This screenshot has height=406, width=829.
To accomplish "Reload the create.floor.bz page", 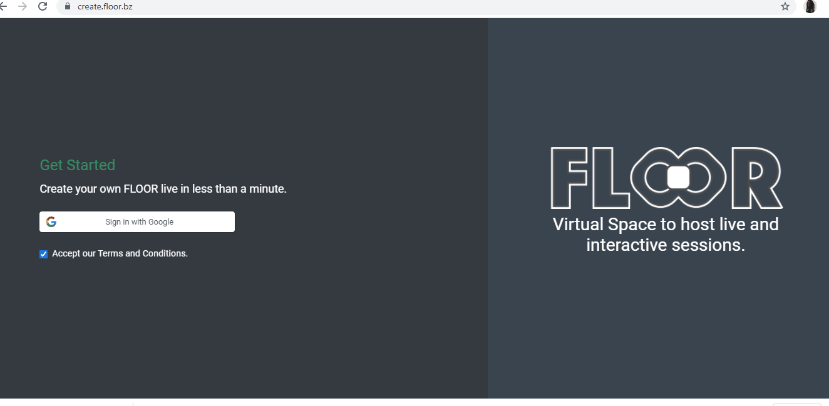I will 43,6.
